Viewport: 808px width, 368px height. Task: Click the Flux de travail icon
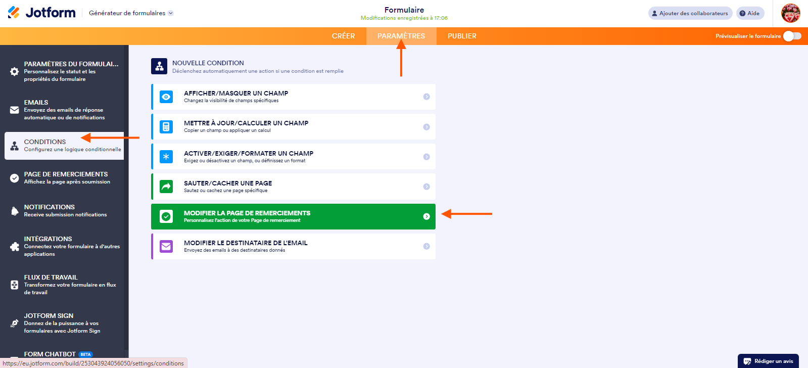click(x=15, y=285)
